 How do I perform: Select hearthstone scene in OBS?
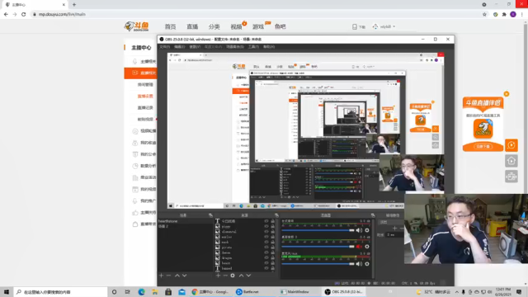pyautogui.click(x=185, y=221)
